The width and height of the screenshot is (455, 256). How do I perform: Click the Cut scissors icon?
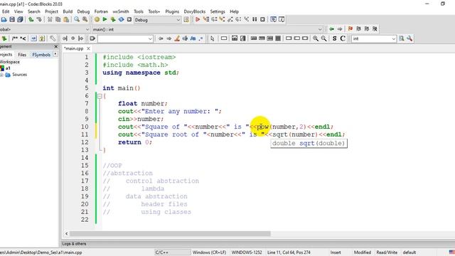point(50,19)
